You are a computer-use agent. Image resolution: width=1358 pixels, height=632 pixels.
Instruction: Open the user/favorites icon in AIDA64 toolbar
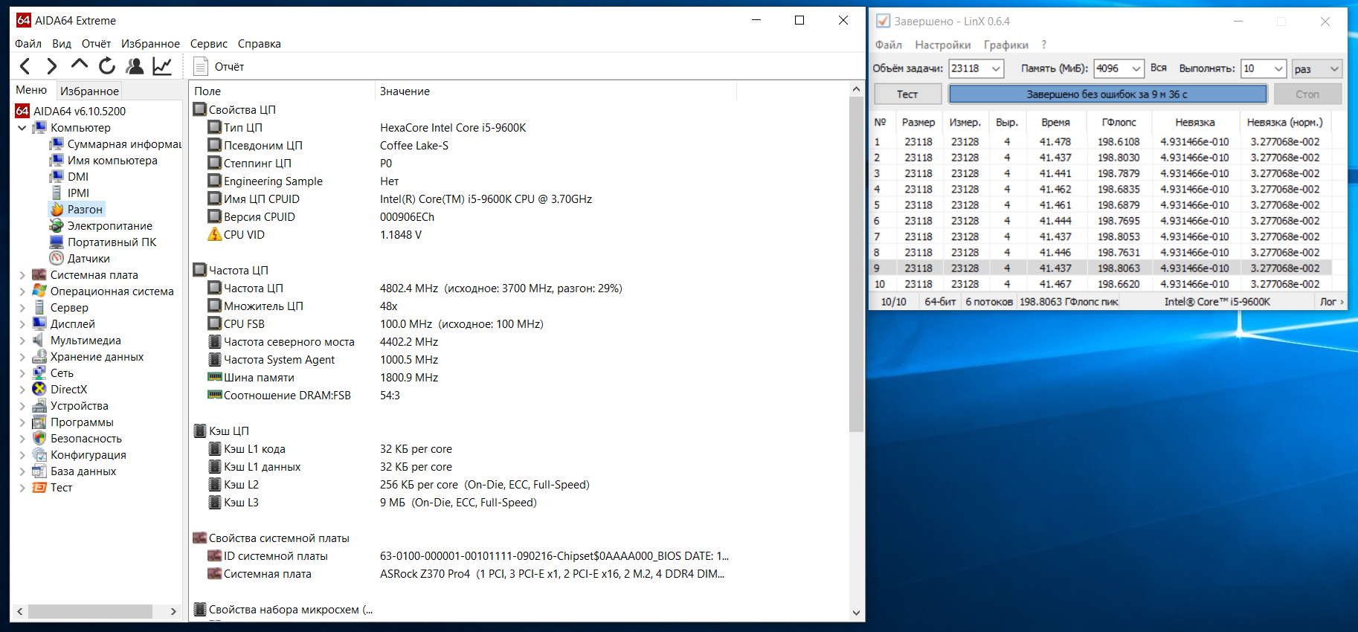(135, 66)
